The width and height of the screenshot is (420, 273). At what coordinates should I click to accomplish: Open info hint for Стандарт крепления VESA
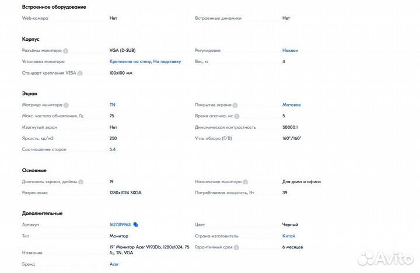[80, 73]
